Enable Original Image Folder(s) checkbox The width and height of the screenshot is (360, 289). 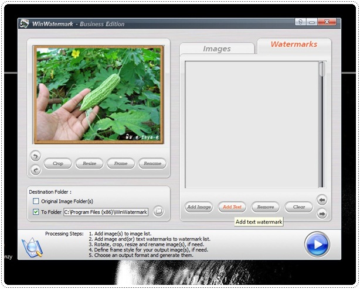click(x=36, y=201)
